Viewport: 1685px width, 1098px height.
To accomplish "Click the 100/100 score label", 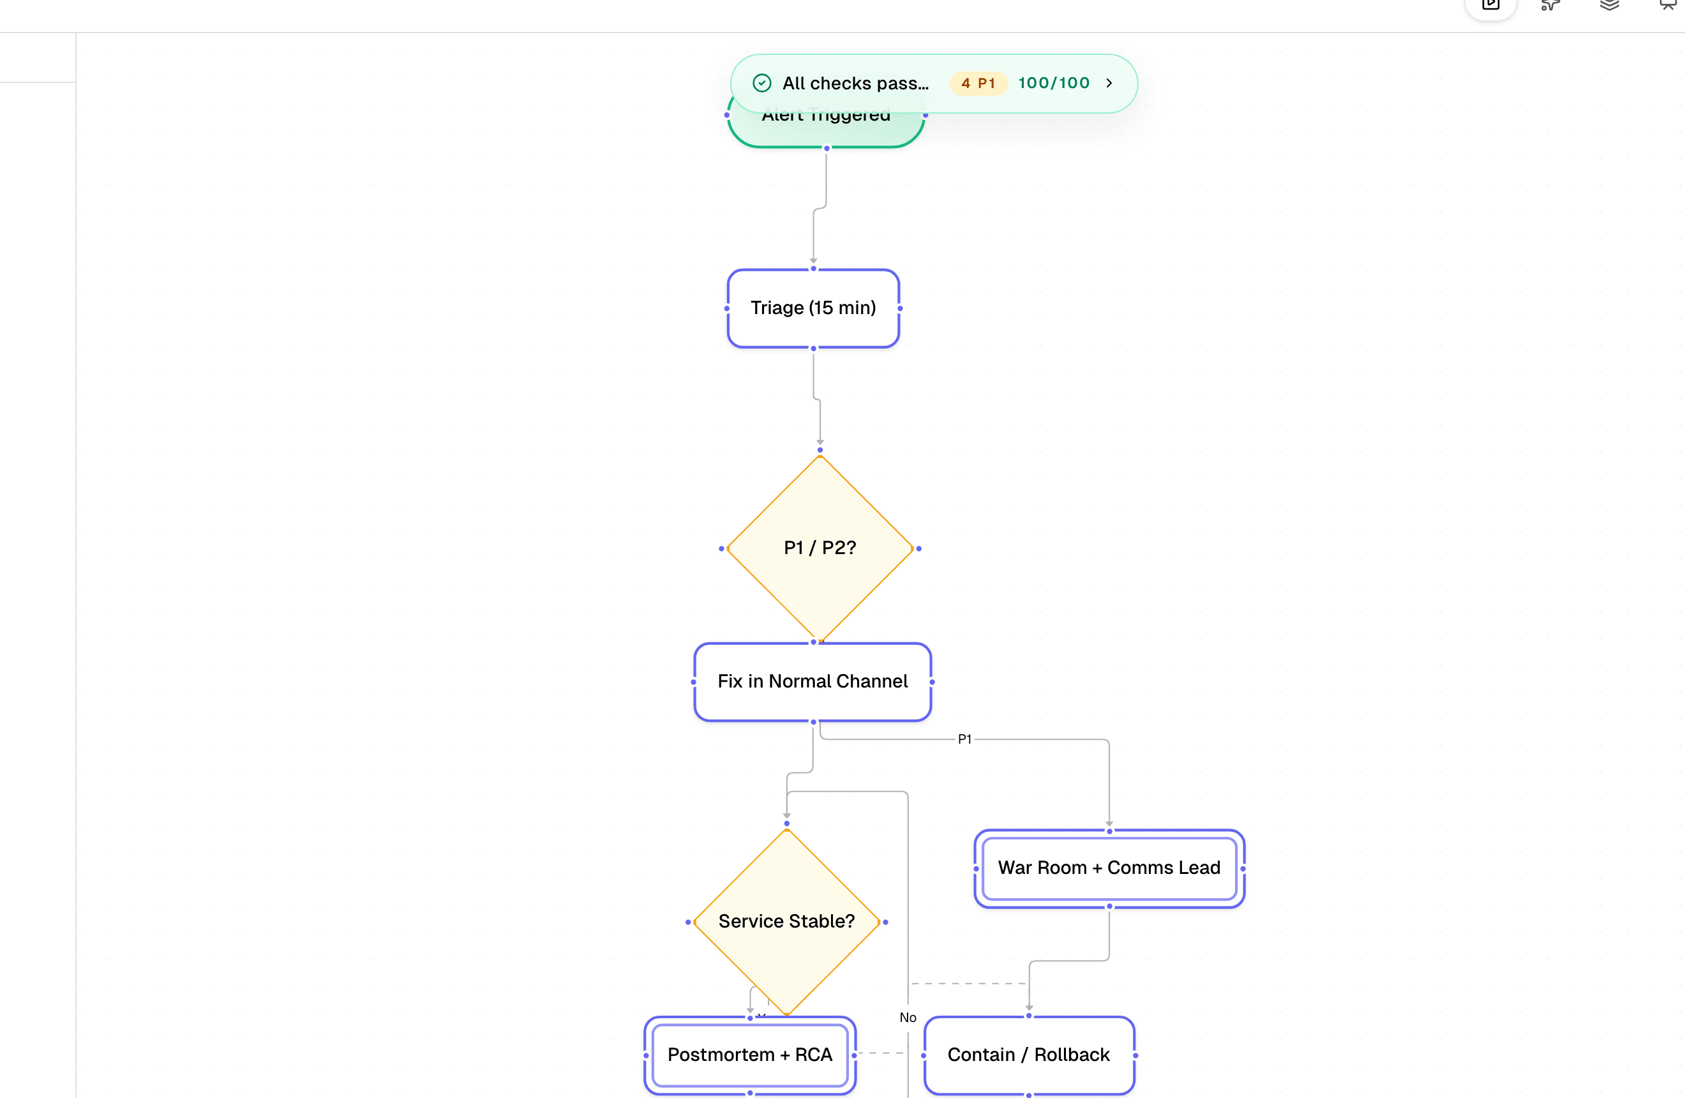I will click(1054, 83).
